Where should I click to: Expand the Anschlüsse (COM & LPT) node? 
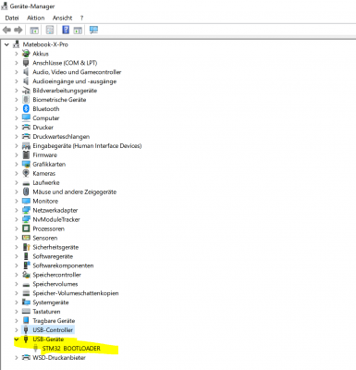coord(17,63)
